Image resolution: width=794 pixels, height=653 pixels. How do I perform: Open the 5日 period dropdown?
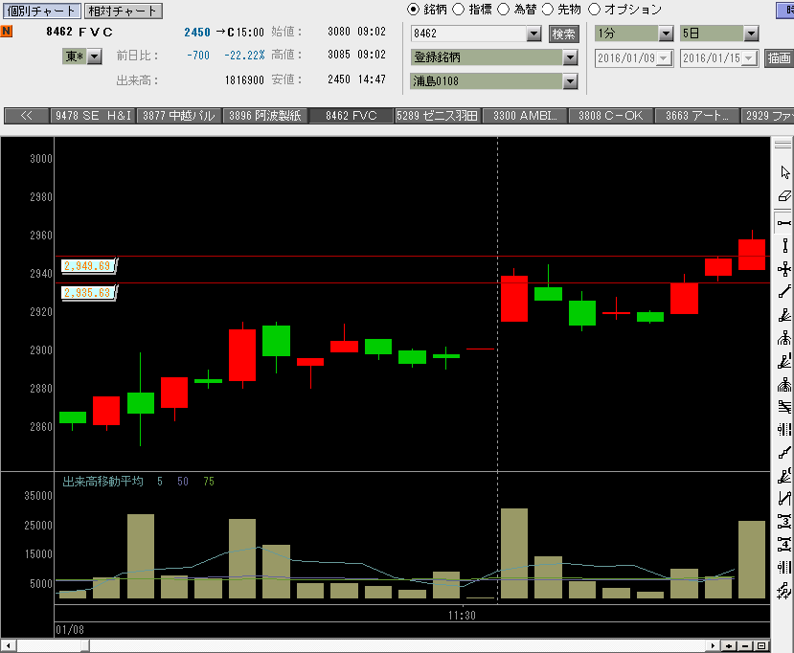click(751, 34)
